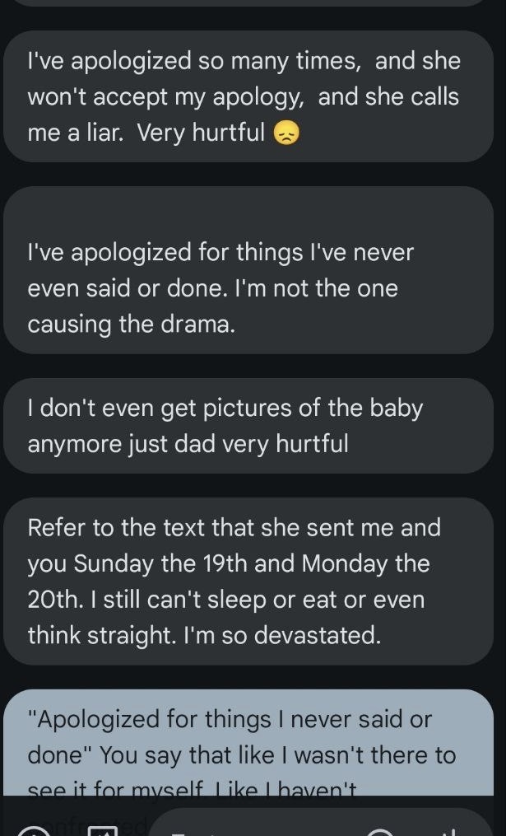Tap the plus attachment icon at bottom left
The image size is (506, 836).
32,832
